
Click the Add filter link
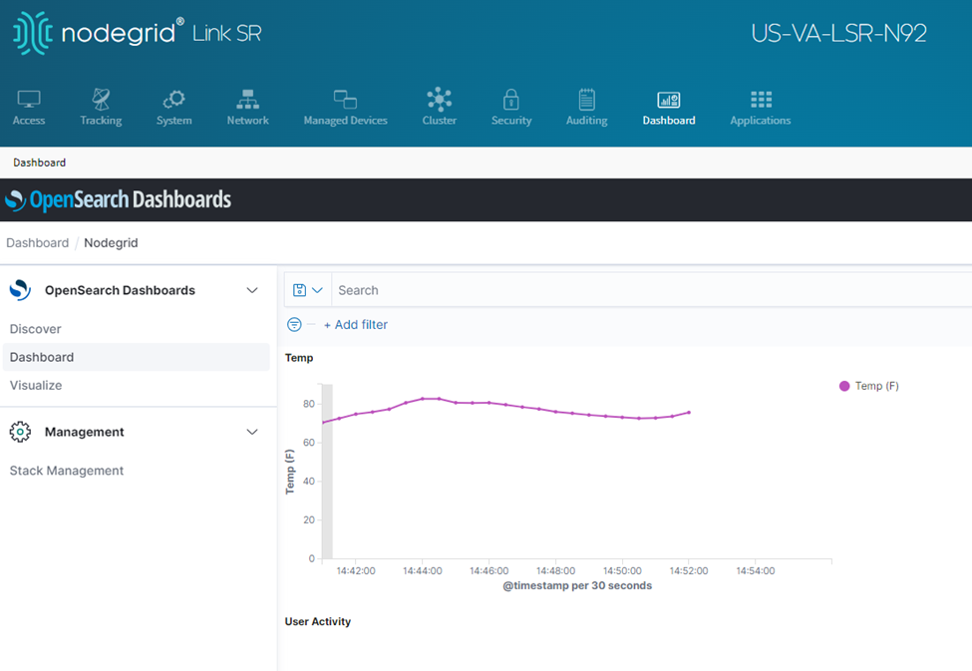[355, 324]
